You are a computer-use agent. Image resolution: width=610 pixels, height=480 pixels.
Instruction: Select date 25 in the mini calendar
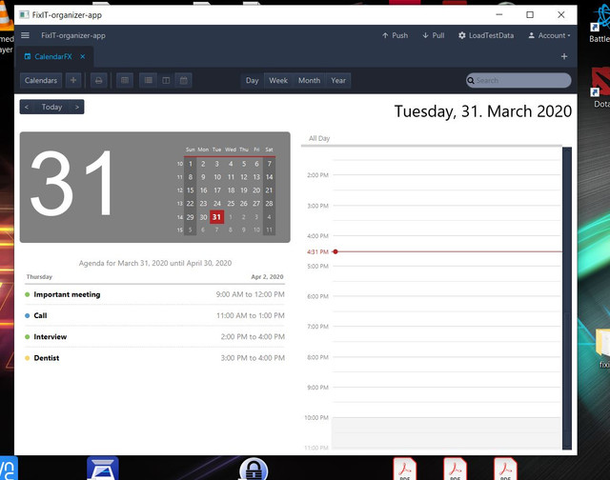click(x=231, y=204)
